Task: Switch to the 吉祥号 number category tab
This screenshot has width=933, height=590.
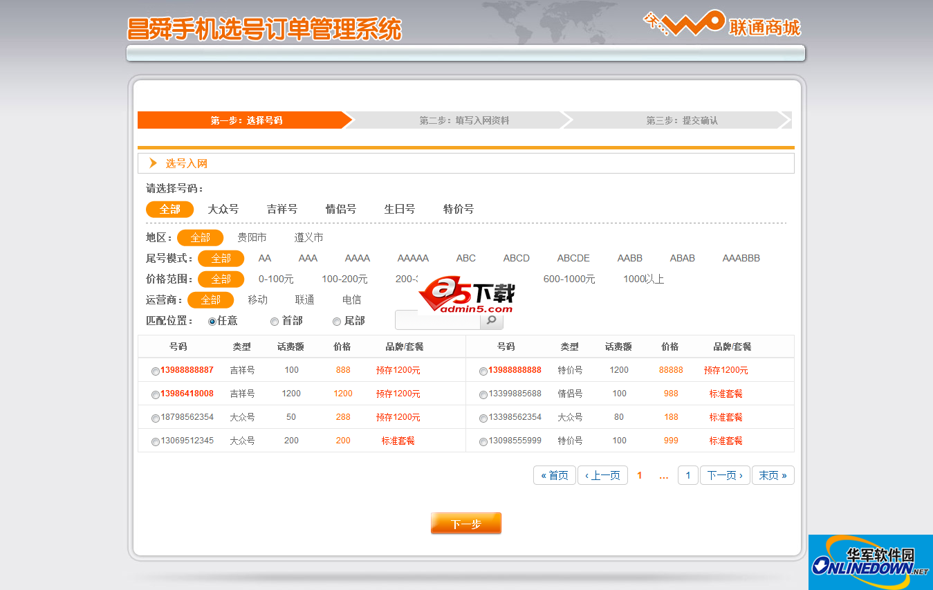Action: click(281, 208)
